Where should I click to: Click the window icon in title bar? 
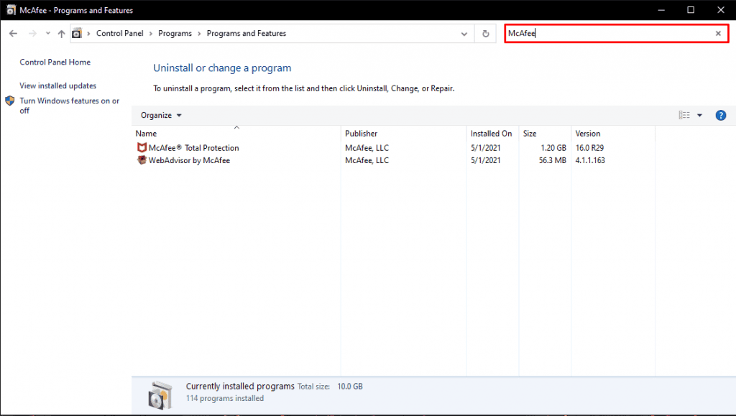coord(11,10)
